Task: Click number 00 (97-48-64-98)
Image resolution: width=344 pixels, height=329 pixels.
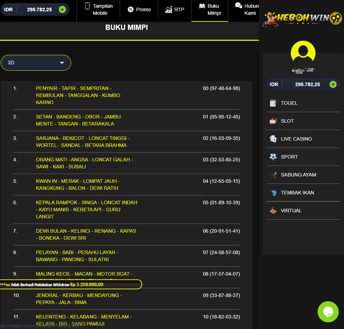Action: coord(221,88)
